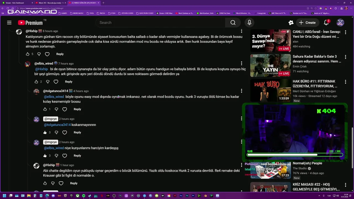Click the Create button

308,23
